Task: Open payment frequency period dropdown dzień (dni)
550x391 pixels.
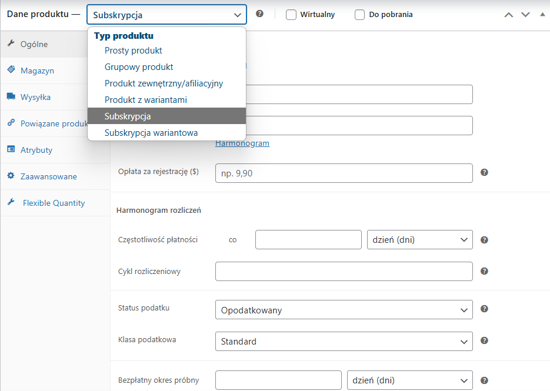Action: coord(420,239)
